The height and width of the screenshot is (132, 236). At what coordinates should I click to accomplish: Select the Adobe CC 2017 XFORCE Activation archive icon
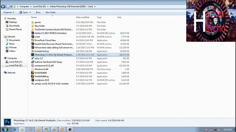click(x=32, y=33)
